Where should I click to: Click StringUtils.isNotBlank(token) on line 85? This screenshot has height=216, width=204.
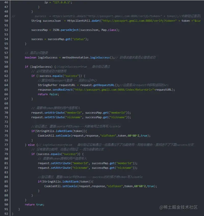click(x=66, y=182)
